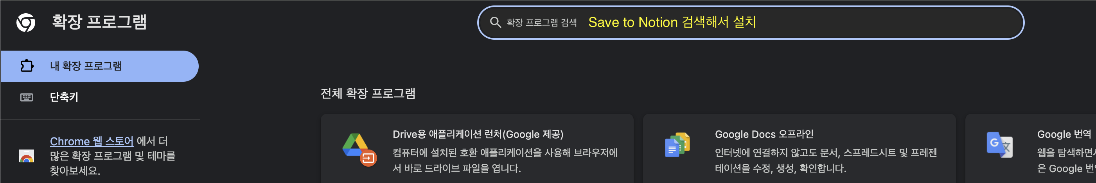The width and height of the screenshot is (1096, 183).
Task: Click the magnifier icon in the search bar
Action: click(495, 23)
